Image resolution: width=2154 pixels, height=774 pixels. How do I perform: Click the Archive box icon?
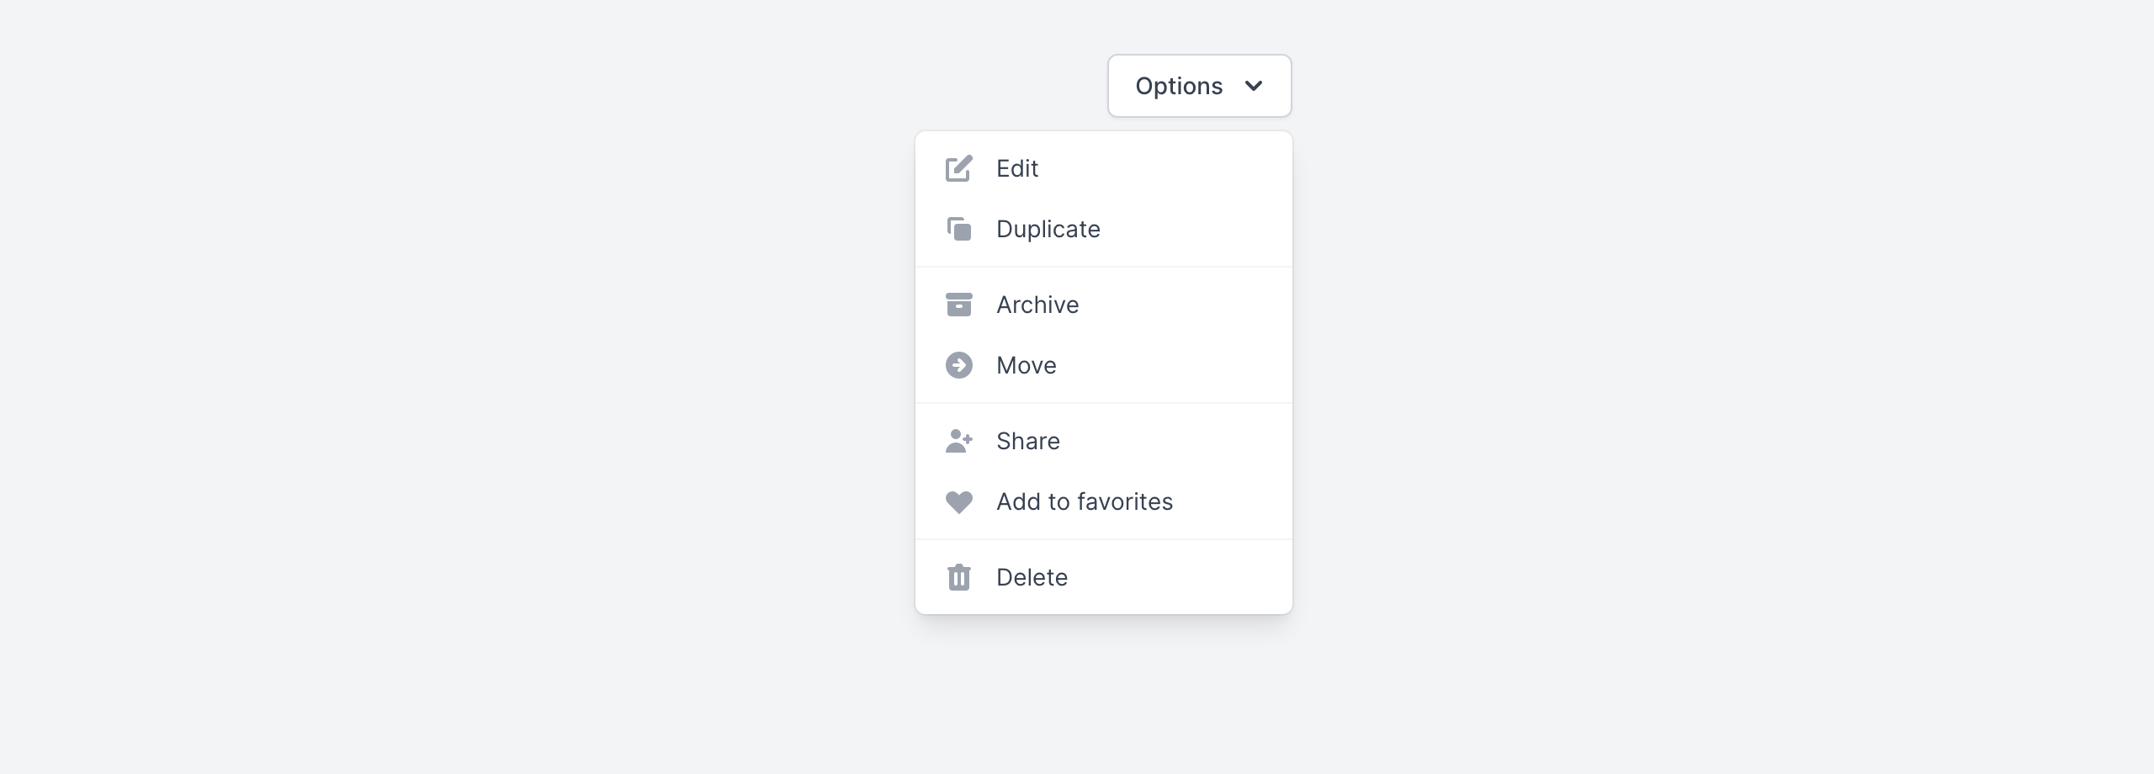click(x=958, y=305)
